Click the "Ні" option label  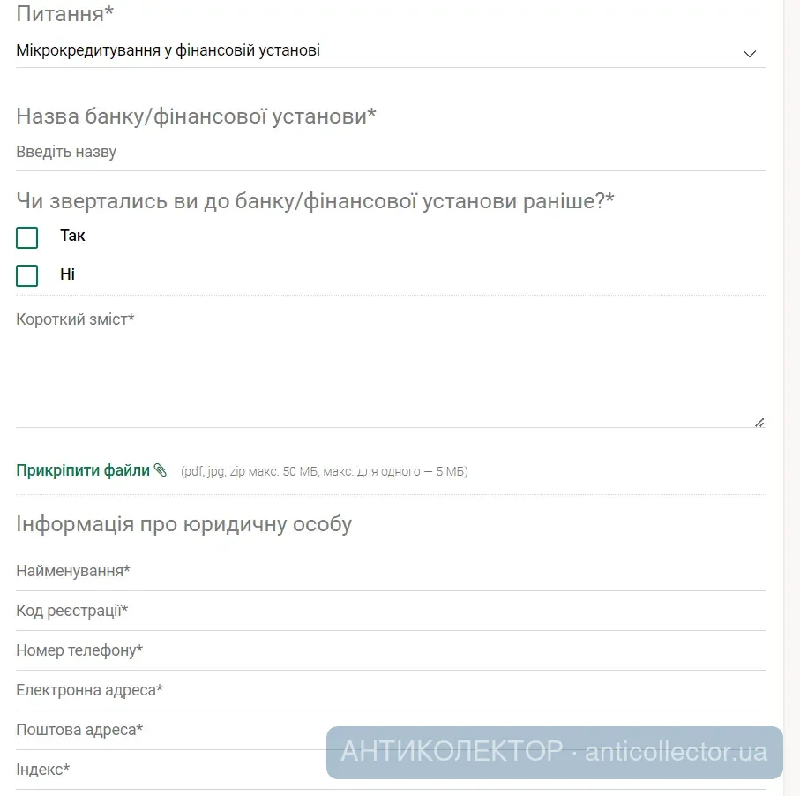pos(67,274)
